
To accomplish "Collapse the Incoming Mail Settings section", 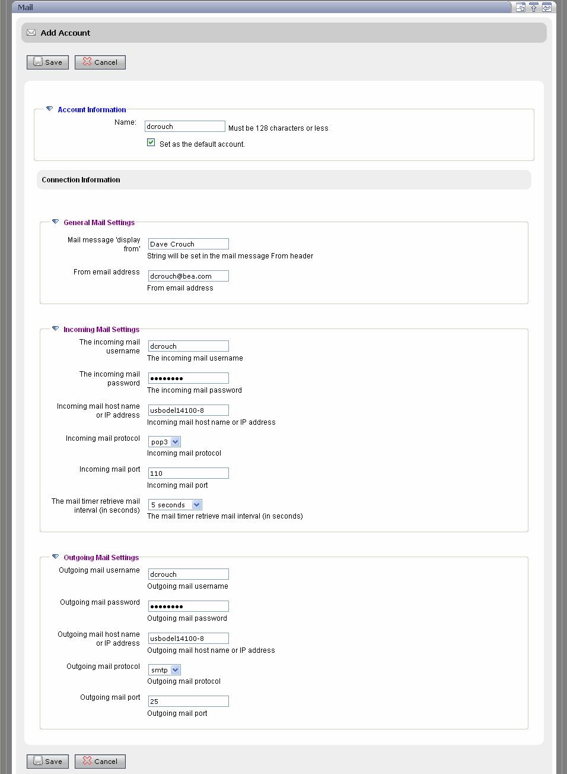I will point(55,328).
